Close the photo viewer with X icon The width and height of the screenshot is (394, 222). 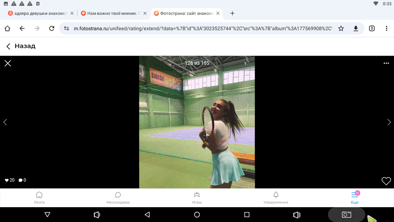(8, 63)
